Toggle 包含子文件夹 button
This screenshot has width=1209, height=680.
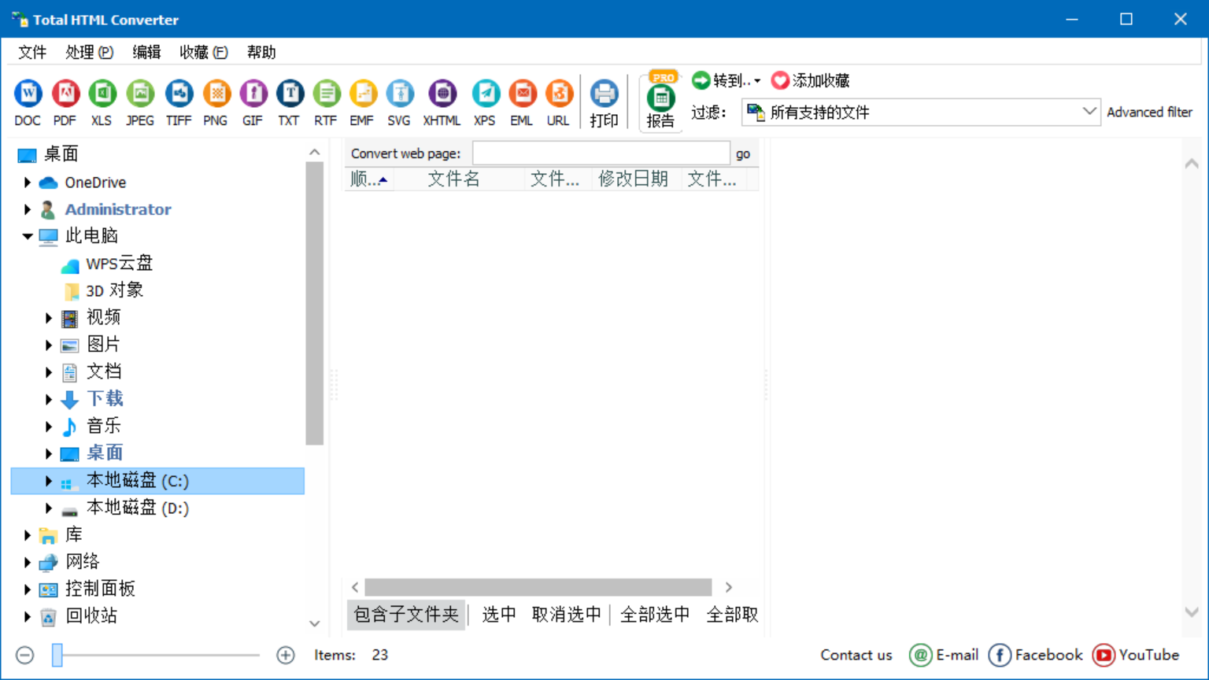coord(406,615)
